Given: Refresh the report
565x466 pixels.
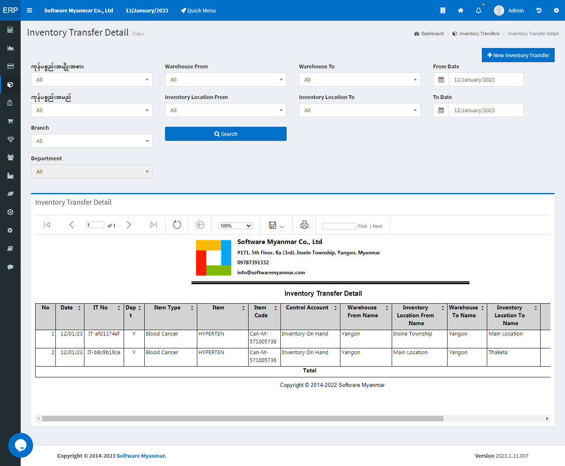Looking at the screenshot, I should coord(177,225).
